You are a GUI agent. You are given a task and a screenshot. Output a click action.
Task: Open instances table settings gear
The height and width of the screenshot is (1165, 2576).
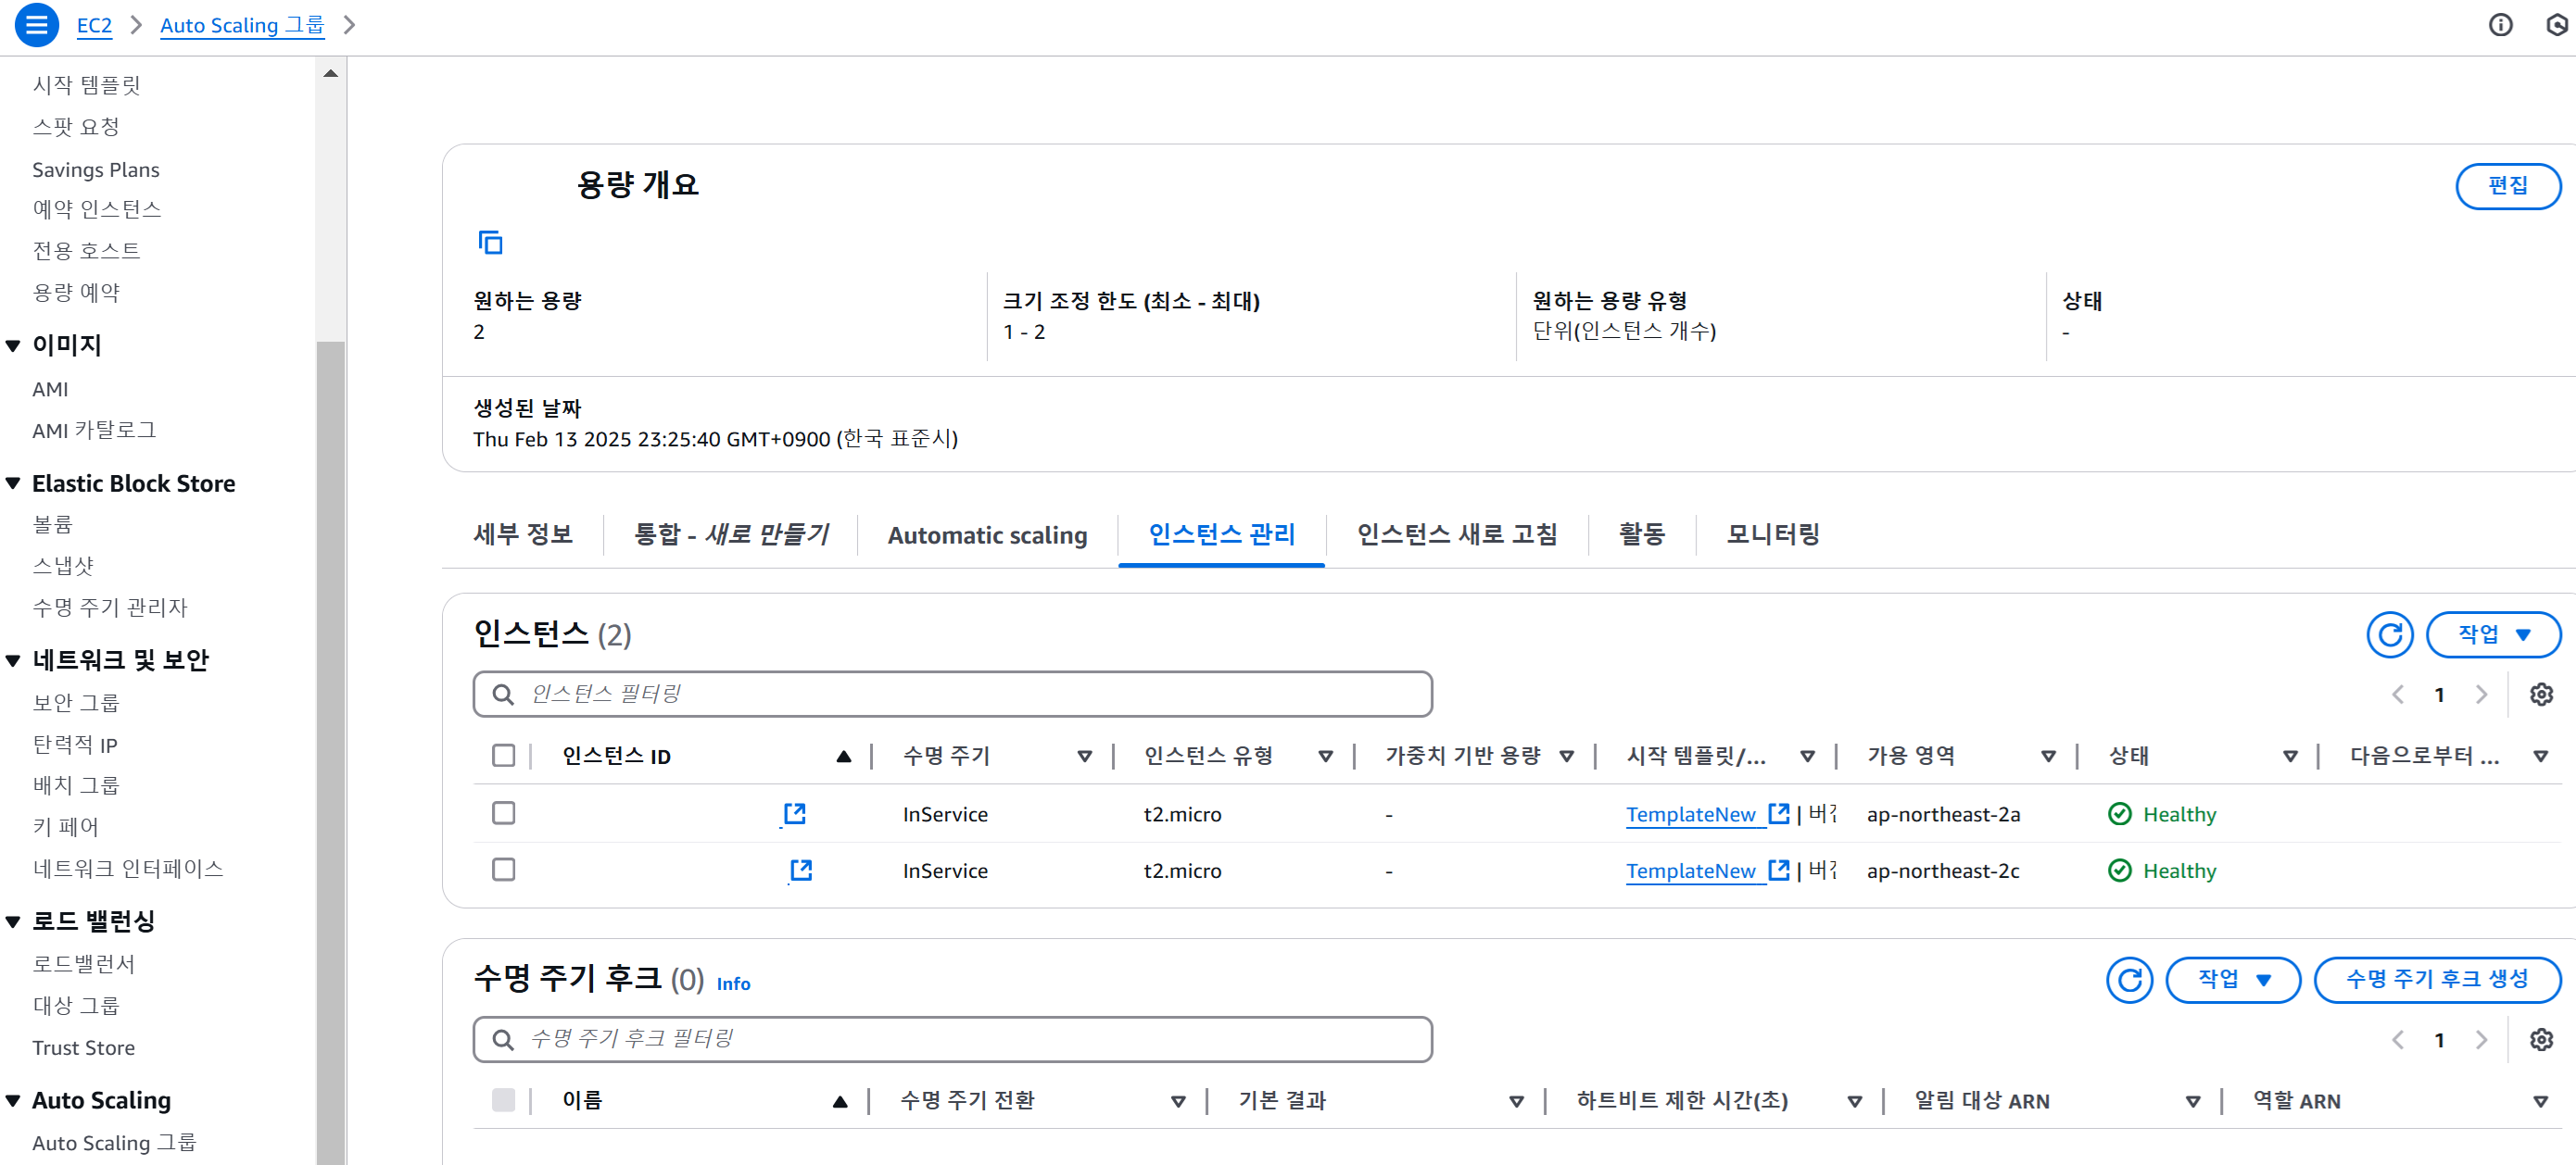click(x=2541, y=695)
